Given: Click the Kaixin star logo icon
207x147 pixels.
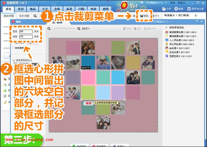Looking at the screenshot, I should (x=167, y=44).
